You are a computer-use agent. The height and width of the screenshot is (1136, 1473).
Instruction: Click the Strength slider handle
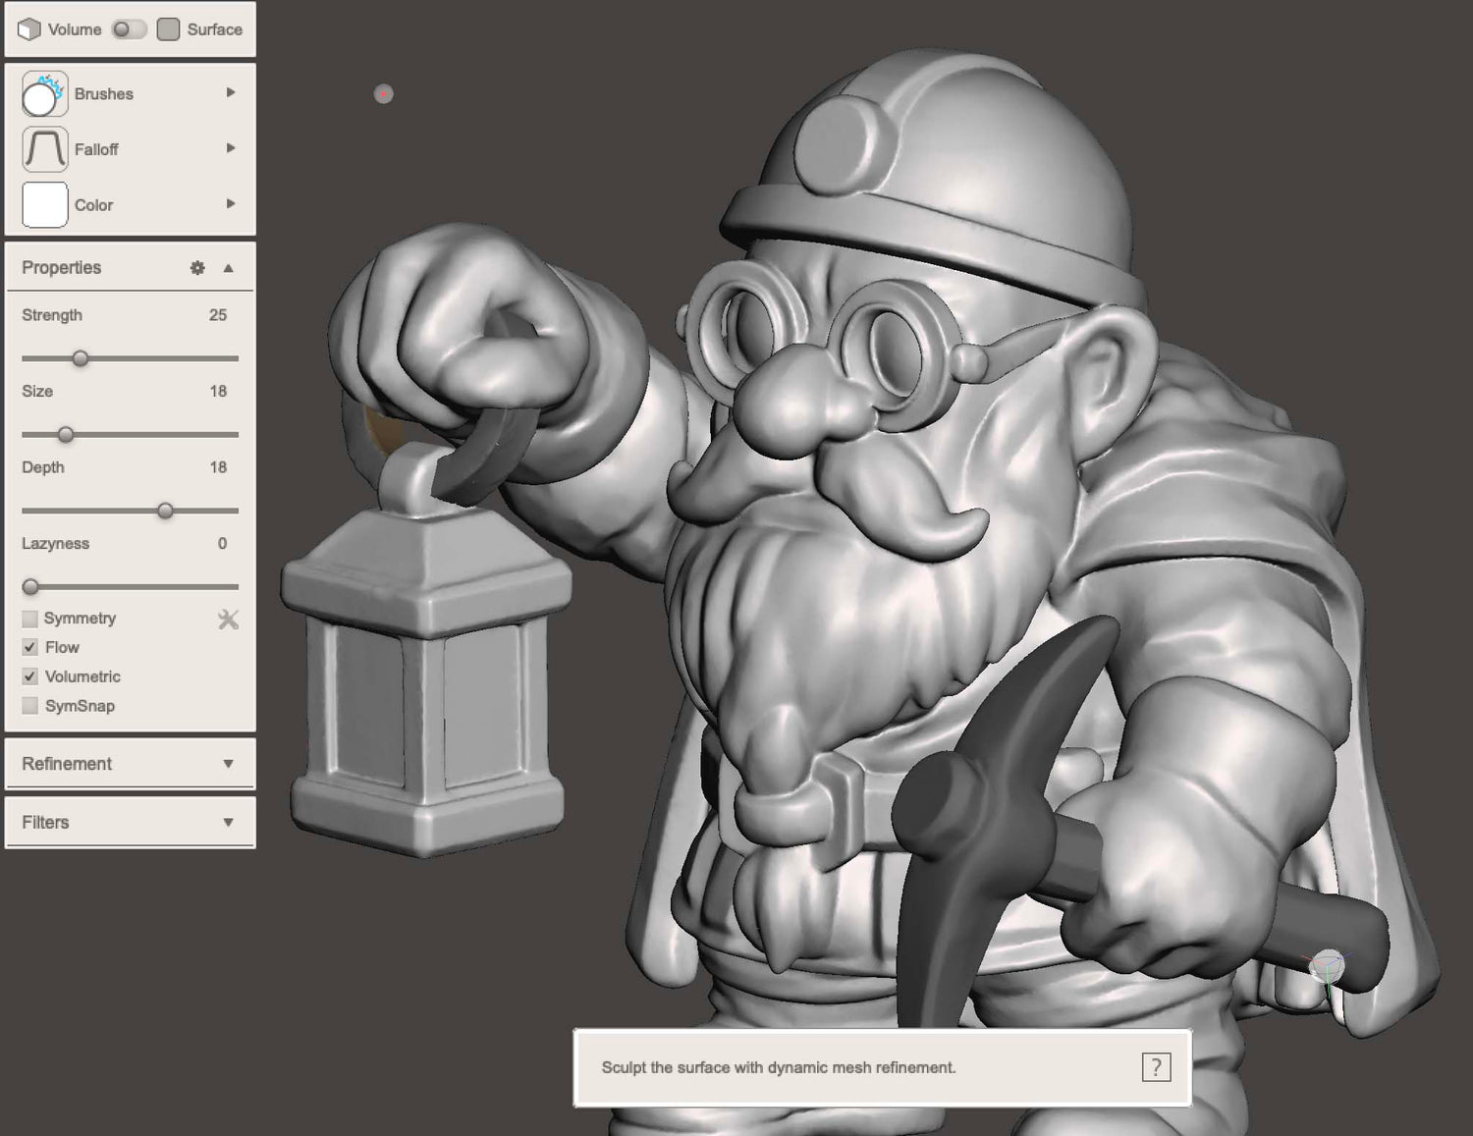(81, 359)
